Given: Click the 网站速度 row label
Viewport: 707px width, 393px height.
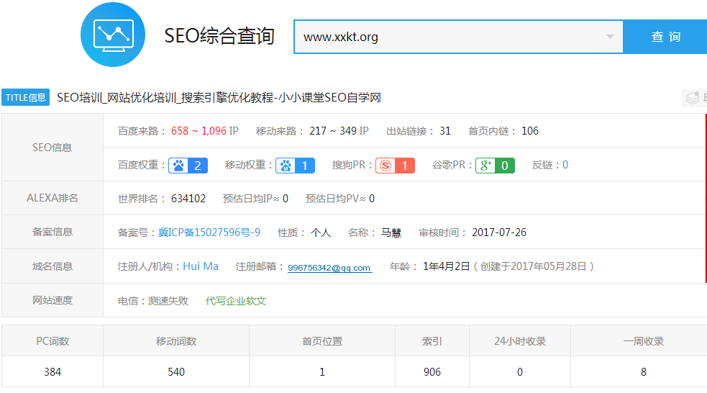Looking at the screenshot, I should 53,300.
